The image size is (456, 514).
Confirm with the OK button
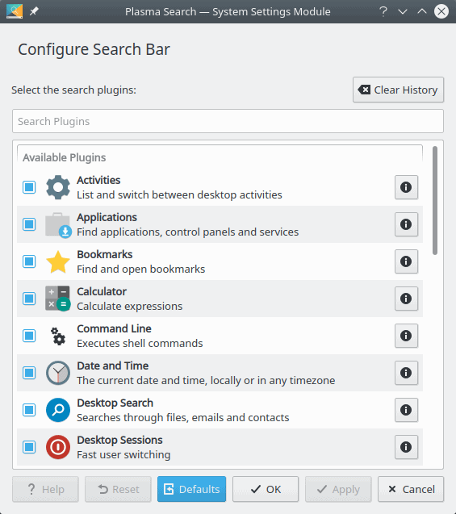pos(266,489)
